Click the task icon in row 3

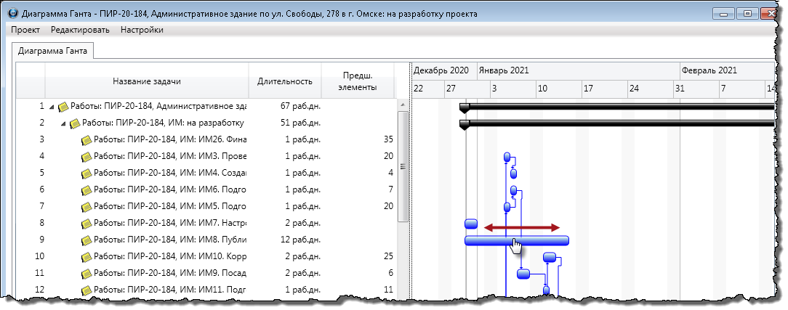[x=87, y=139]
